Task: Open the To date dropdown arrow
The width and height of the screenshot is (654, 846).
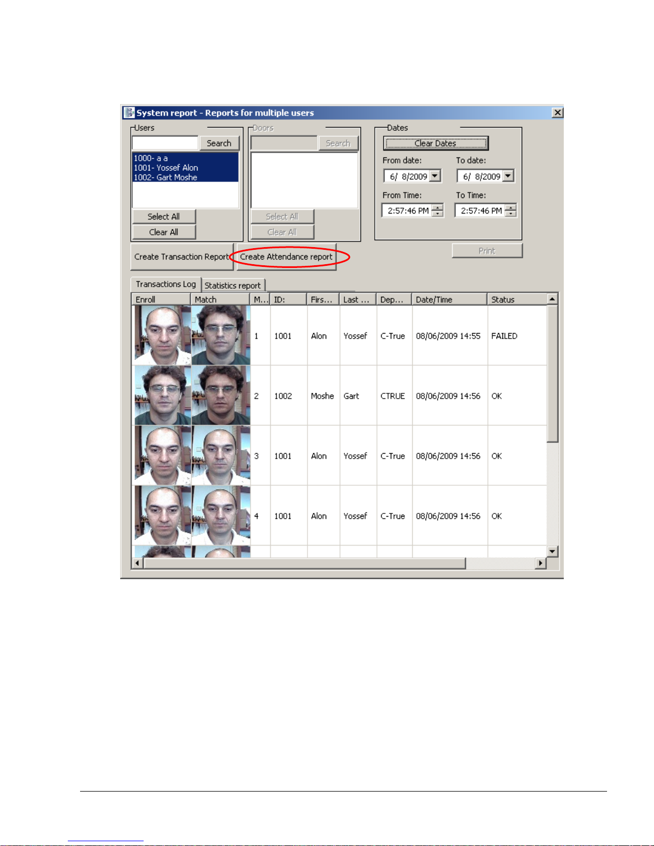Action: click(x=508, y=176)
